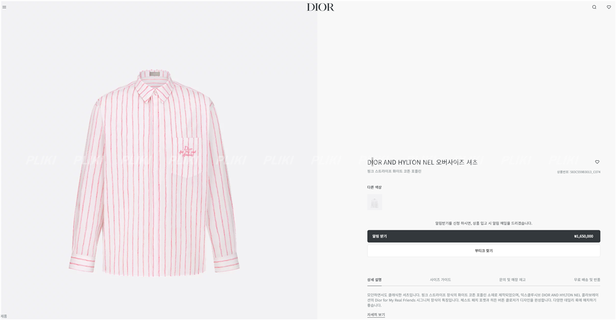616x320 pixels.
Task: Expand description with 자세히 보기 link
Action: (376, 315)
